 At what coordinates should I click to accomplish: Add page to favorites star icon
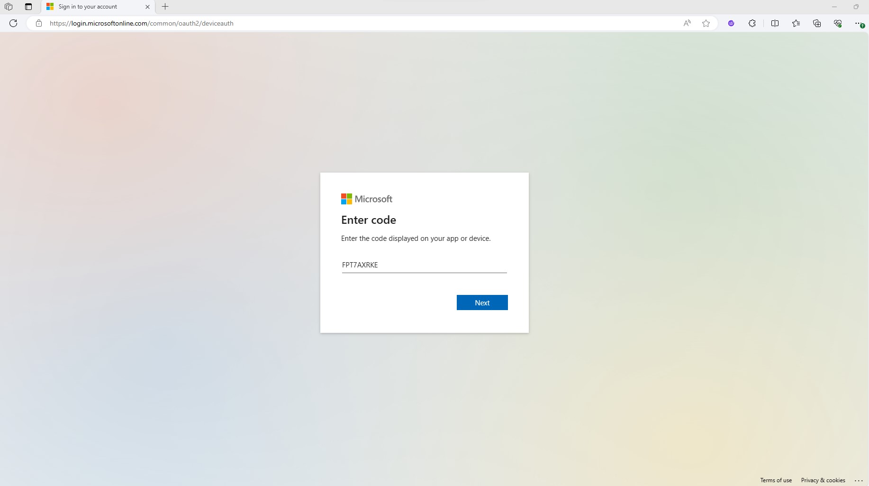pos(706,23)
